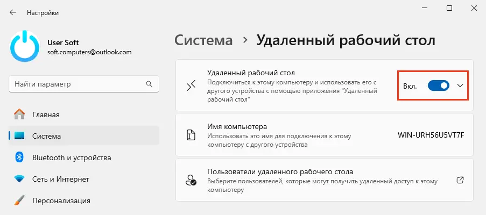This screenshot has width=486, height=215.
Task: Click the paintbrush icon for Персонализация
Action: click(x=19, y=200)
